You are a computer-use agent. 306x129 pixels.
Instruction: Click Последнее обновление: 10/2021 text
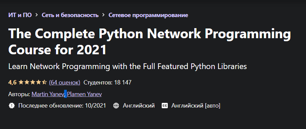(x=62, y=106)
